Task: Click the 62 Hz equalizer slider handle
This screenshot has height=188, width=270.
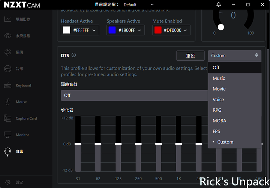Action: pos(98,144)
